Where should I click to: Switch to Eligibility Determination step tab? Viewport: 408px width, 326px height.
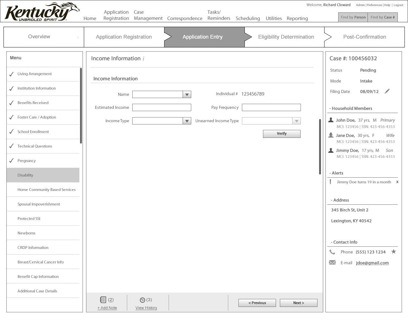[x=284, y=37]
